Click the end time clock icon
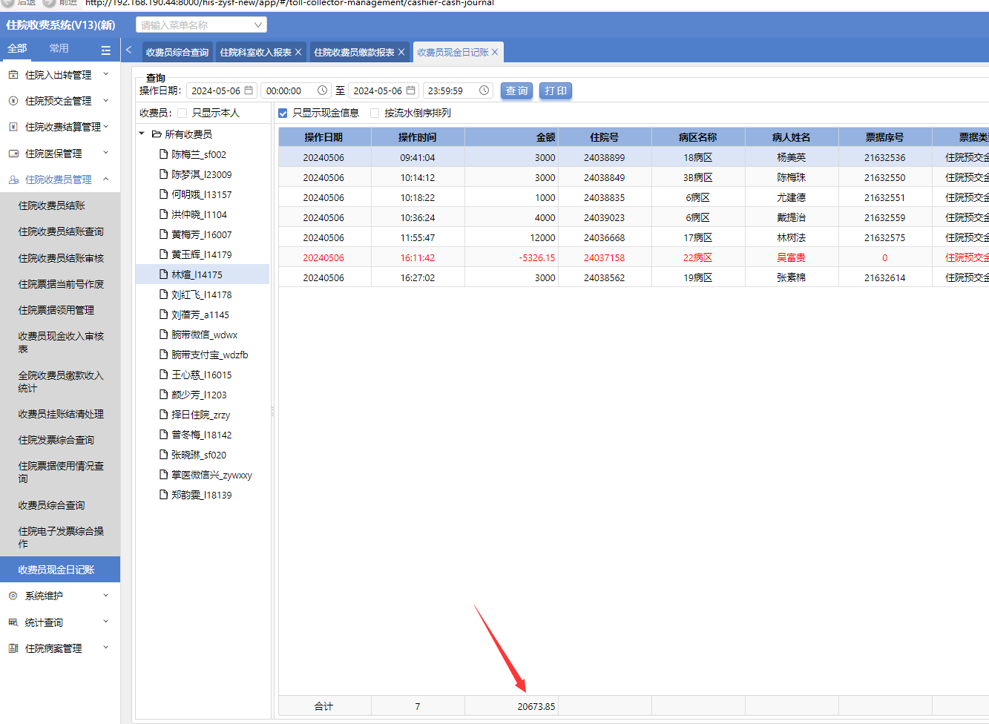 pyautogui.click(x=484, y=90)
